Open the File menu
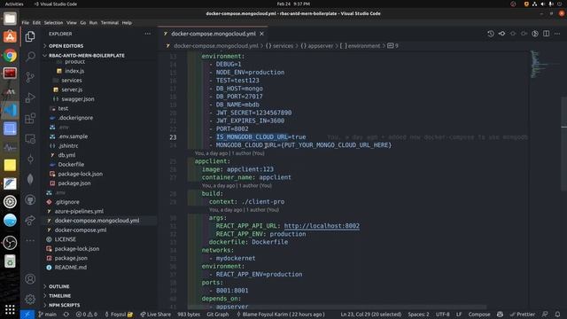This screenshot has width=567, height=319. 26,23
